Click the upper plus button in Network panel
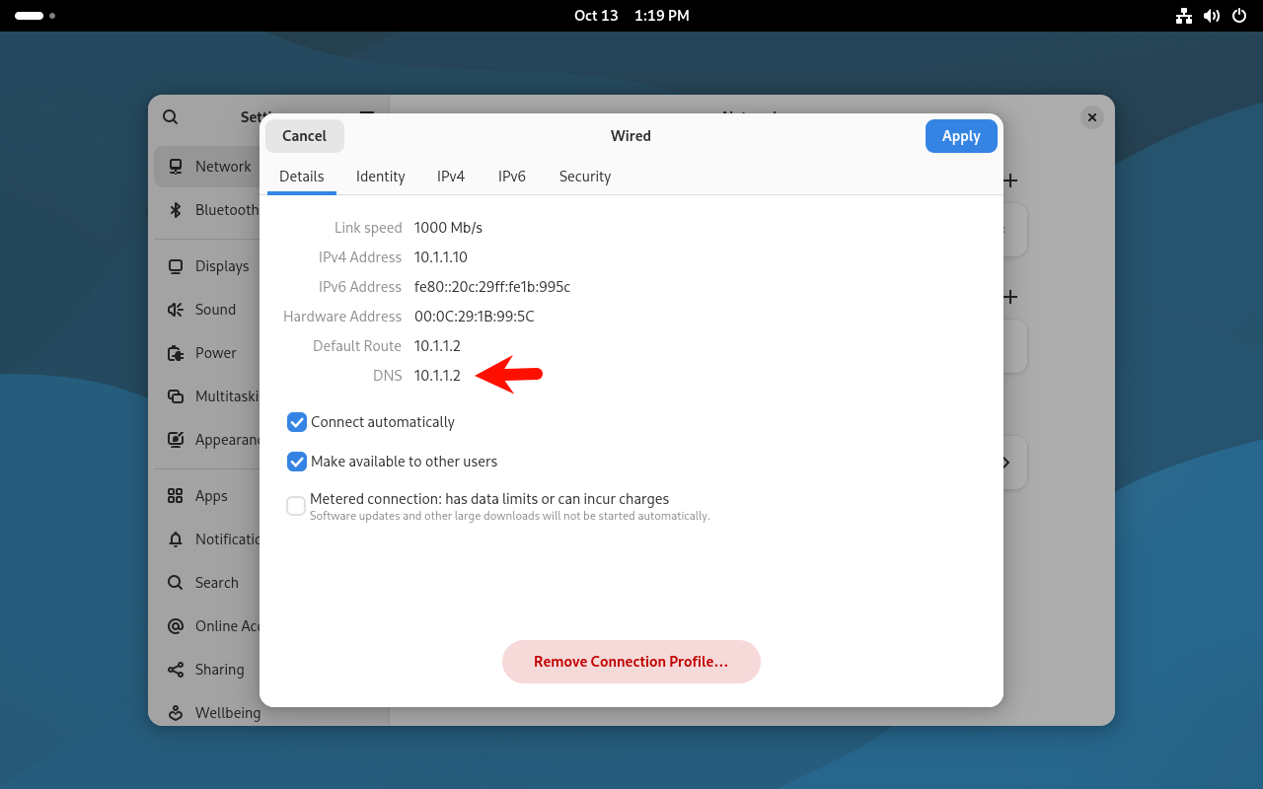 coord(1009,180)
